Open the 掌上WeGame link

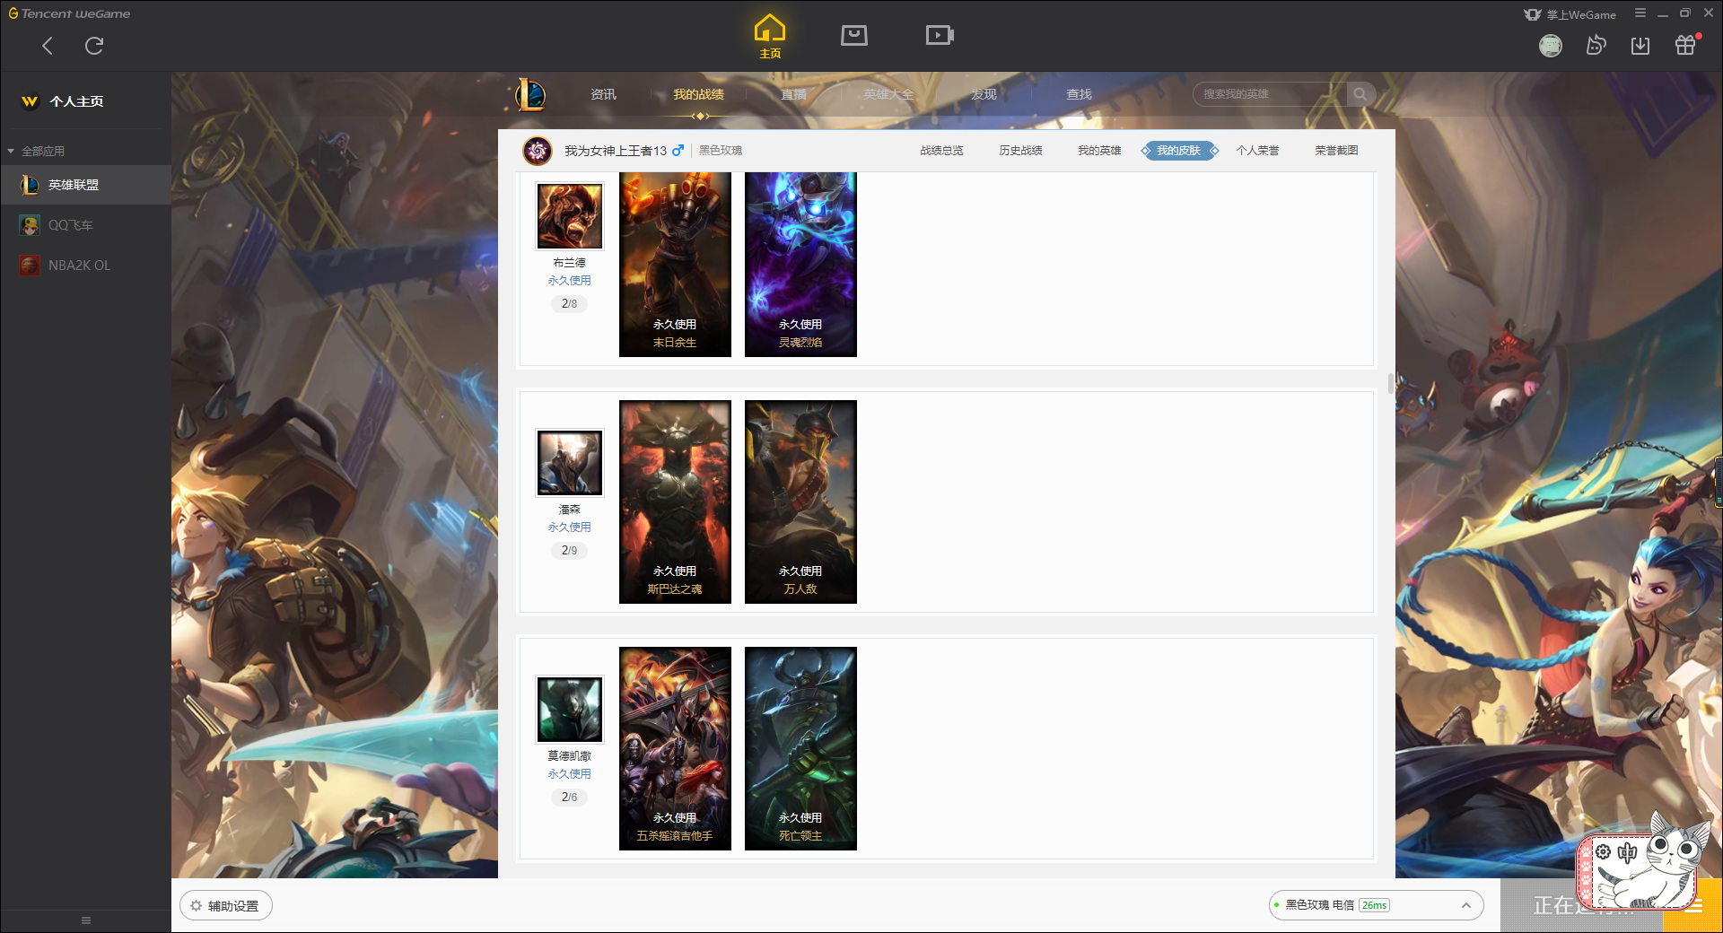click(x=1570, y=14)
